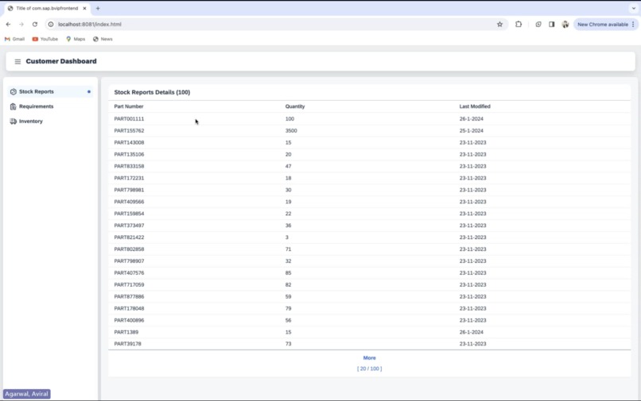
Task: Click quantity 85 in PART407576 row
Action: click(x=288, y=273)
